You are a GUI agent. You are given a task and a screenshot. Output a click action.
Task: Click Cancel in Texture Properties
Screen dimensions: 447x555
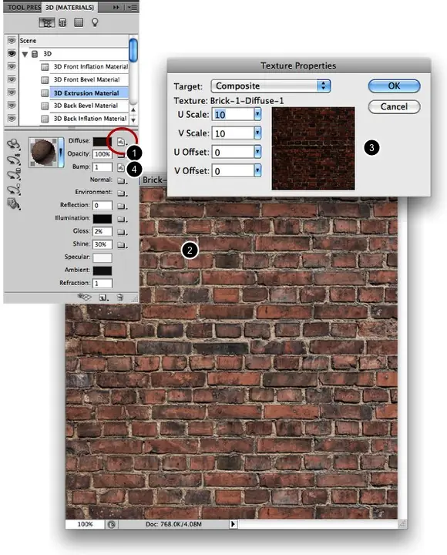(x=394, y=106)
